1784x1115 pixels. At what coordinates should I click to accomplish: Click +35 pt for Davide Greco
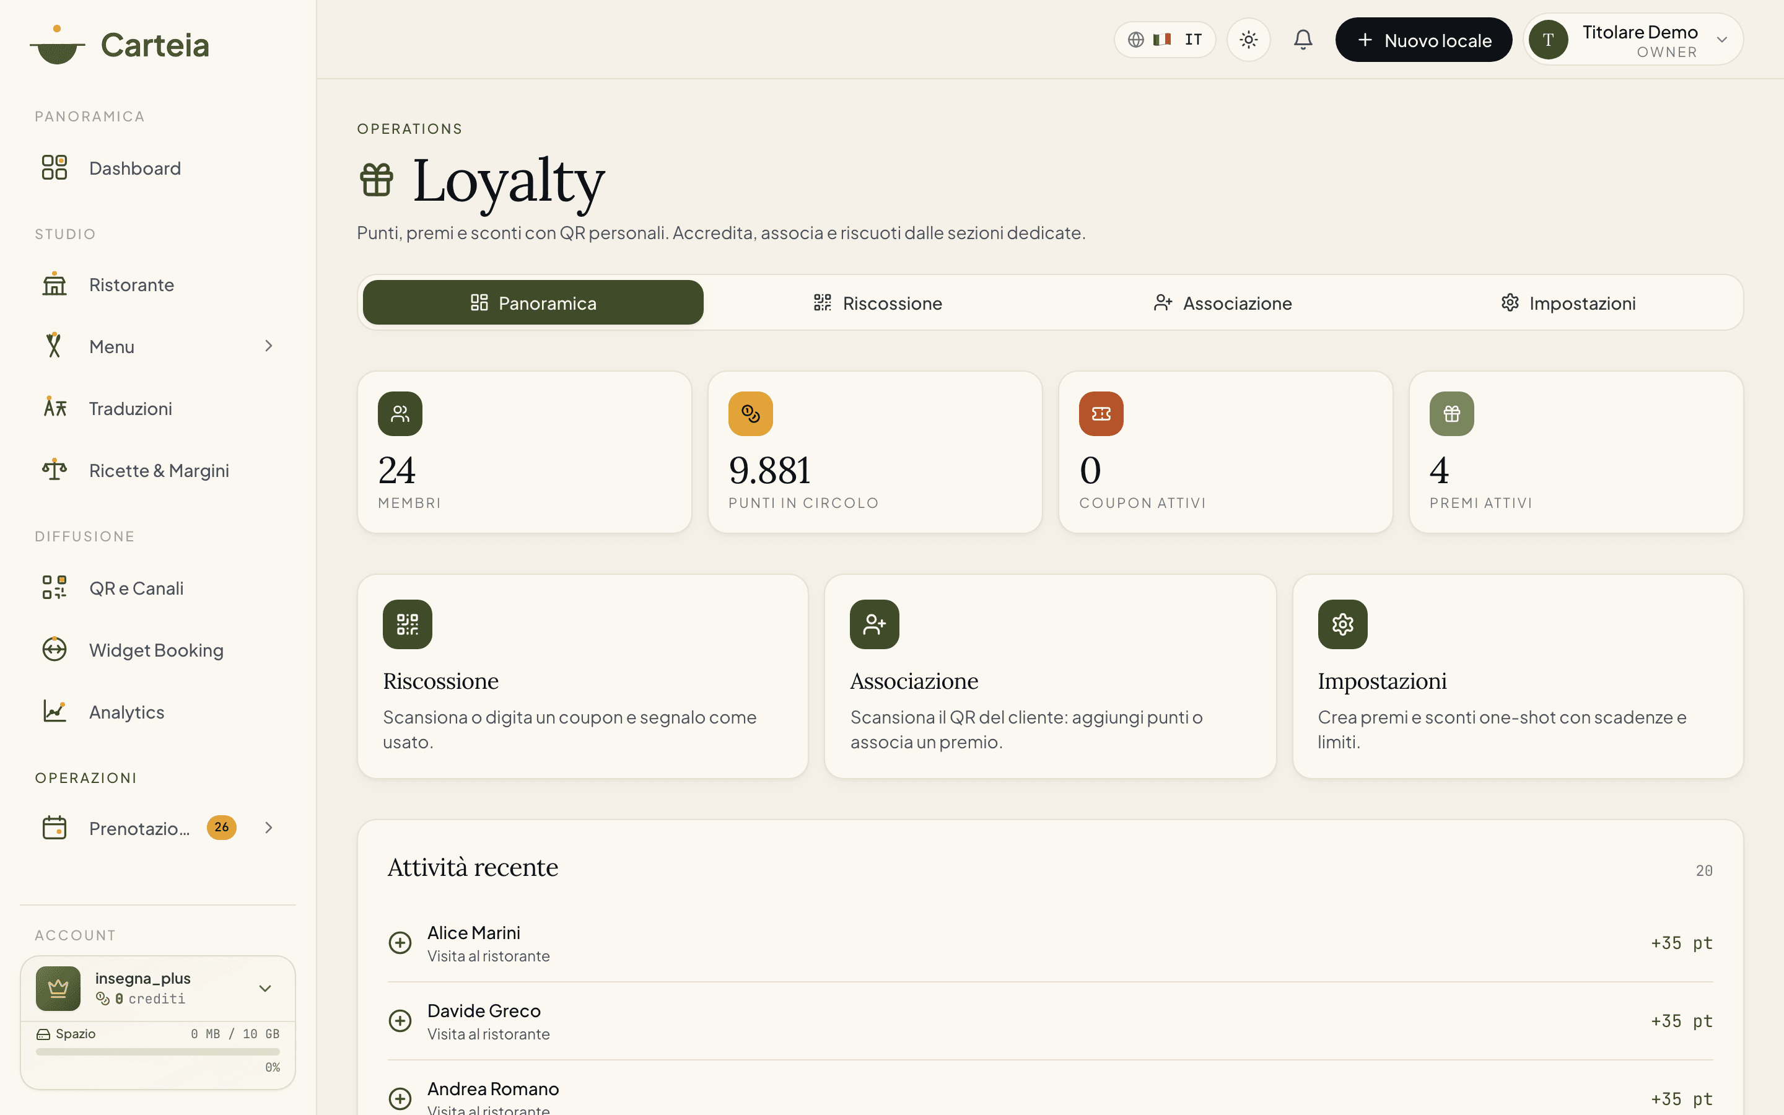click(x=1682, y=1021)
